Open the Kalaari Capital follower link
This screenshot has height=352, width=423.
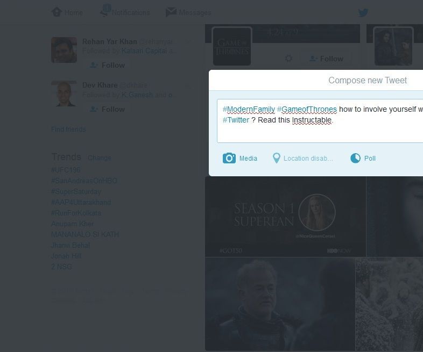(144, 51)
